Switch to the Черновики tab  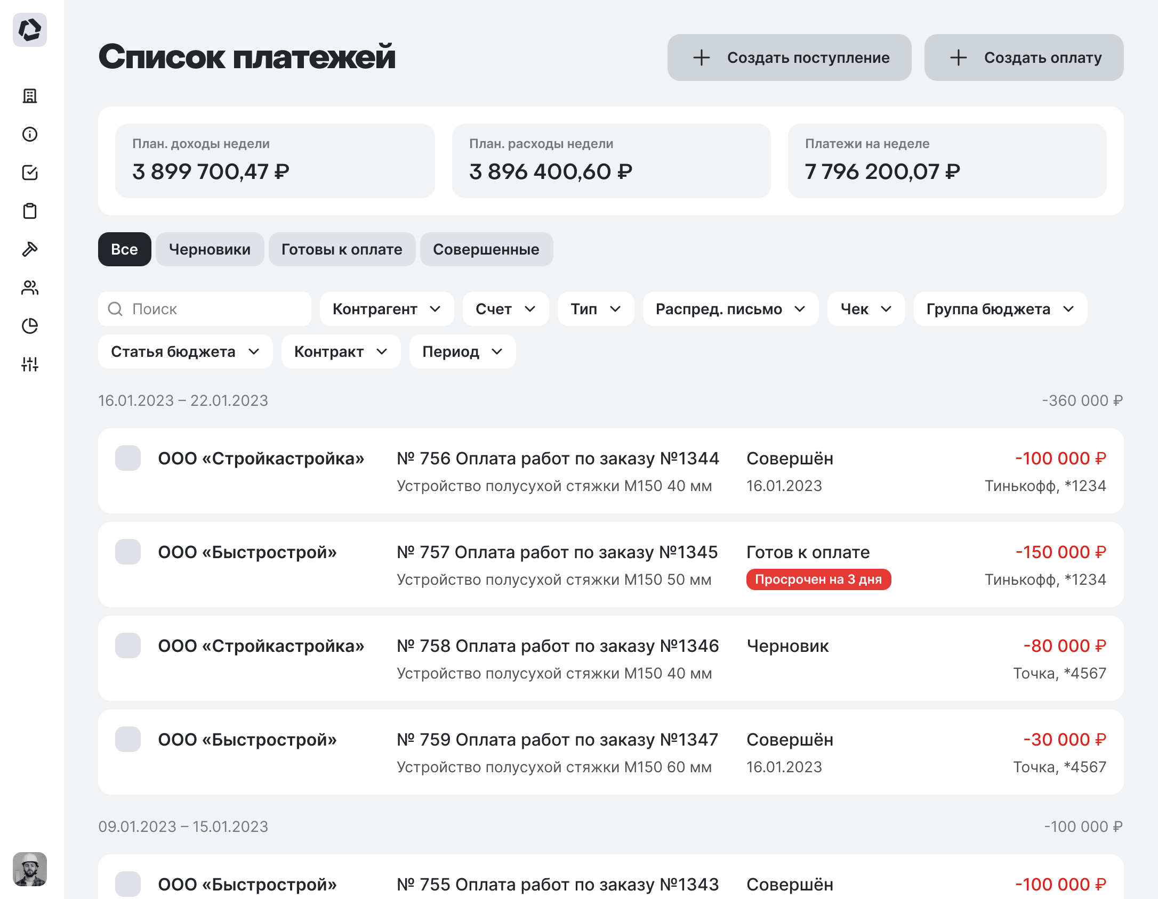(210, 249)
